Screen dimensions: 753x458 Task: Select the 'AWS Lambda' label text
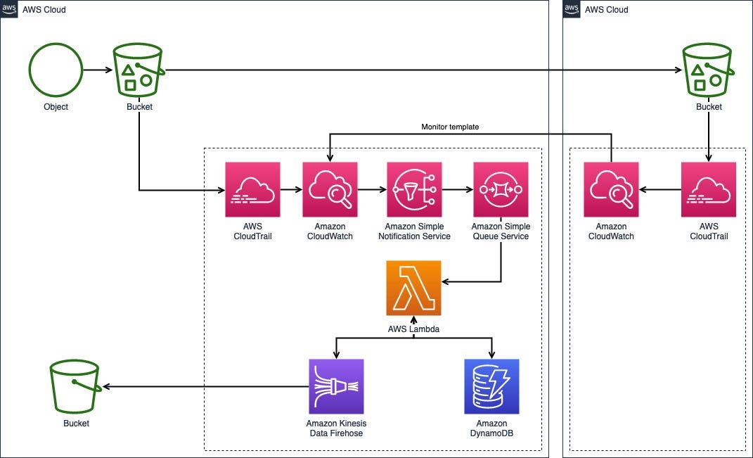click(x=413, y=329)
